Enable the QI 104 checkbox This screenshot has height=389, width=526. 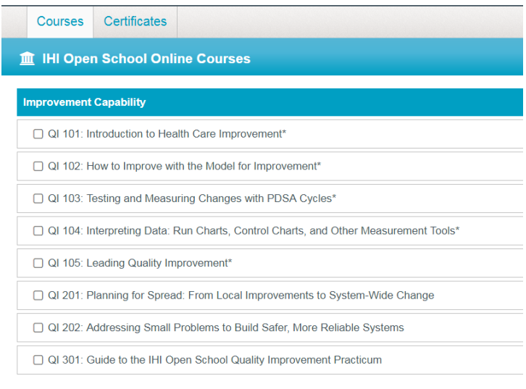click(x=38, y=230)
